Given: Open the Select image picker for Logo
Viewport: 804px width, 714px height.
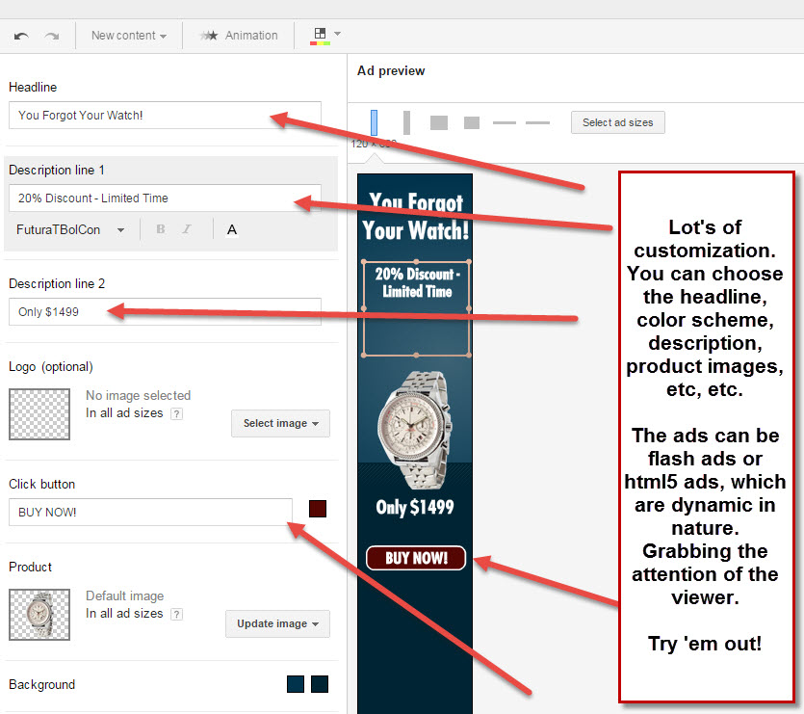Looking at the screenshot, I should 280,423.
